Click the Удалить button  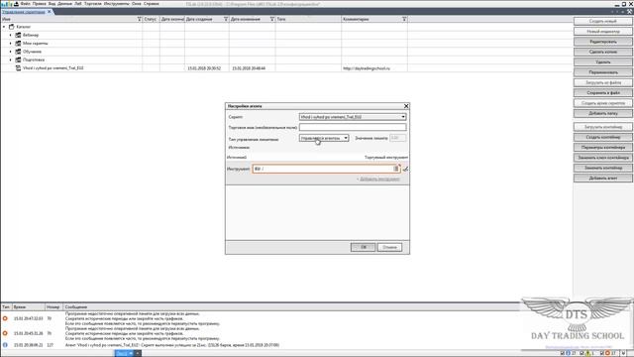pyautogui.click(x=603, y=61)
